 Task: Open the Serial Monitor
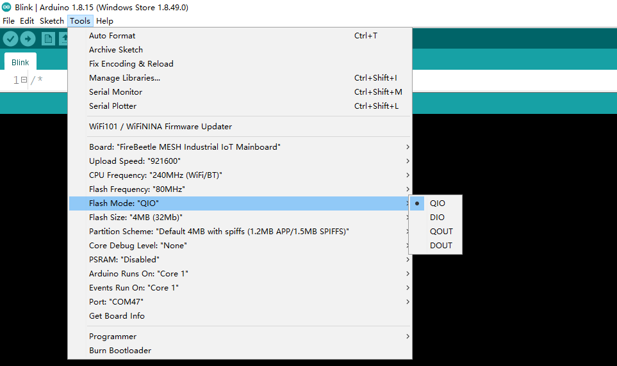pos(240,92)
